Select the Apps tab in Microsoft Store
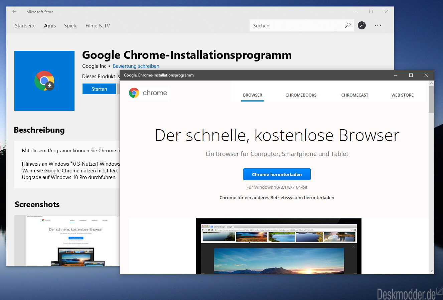 (x=50, y=26)
